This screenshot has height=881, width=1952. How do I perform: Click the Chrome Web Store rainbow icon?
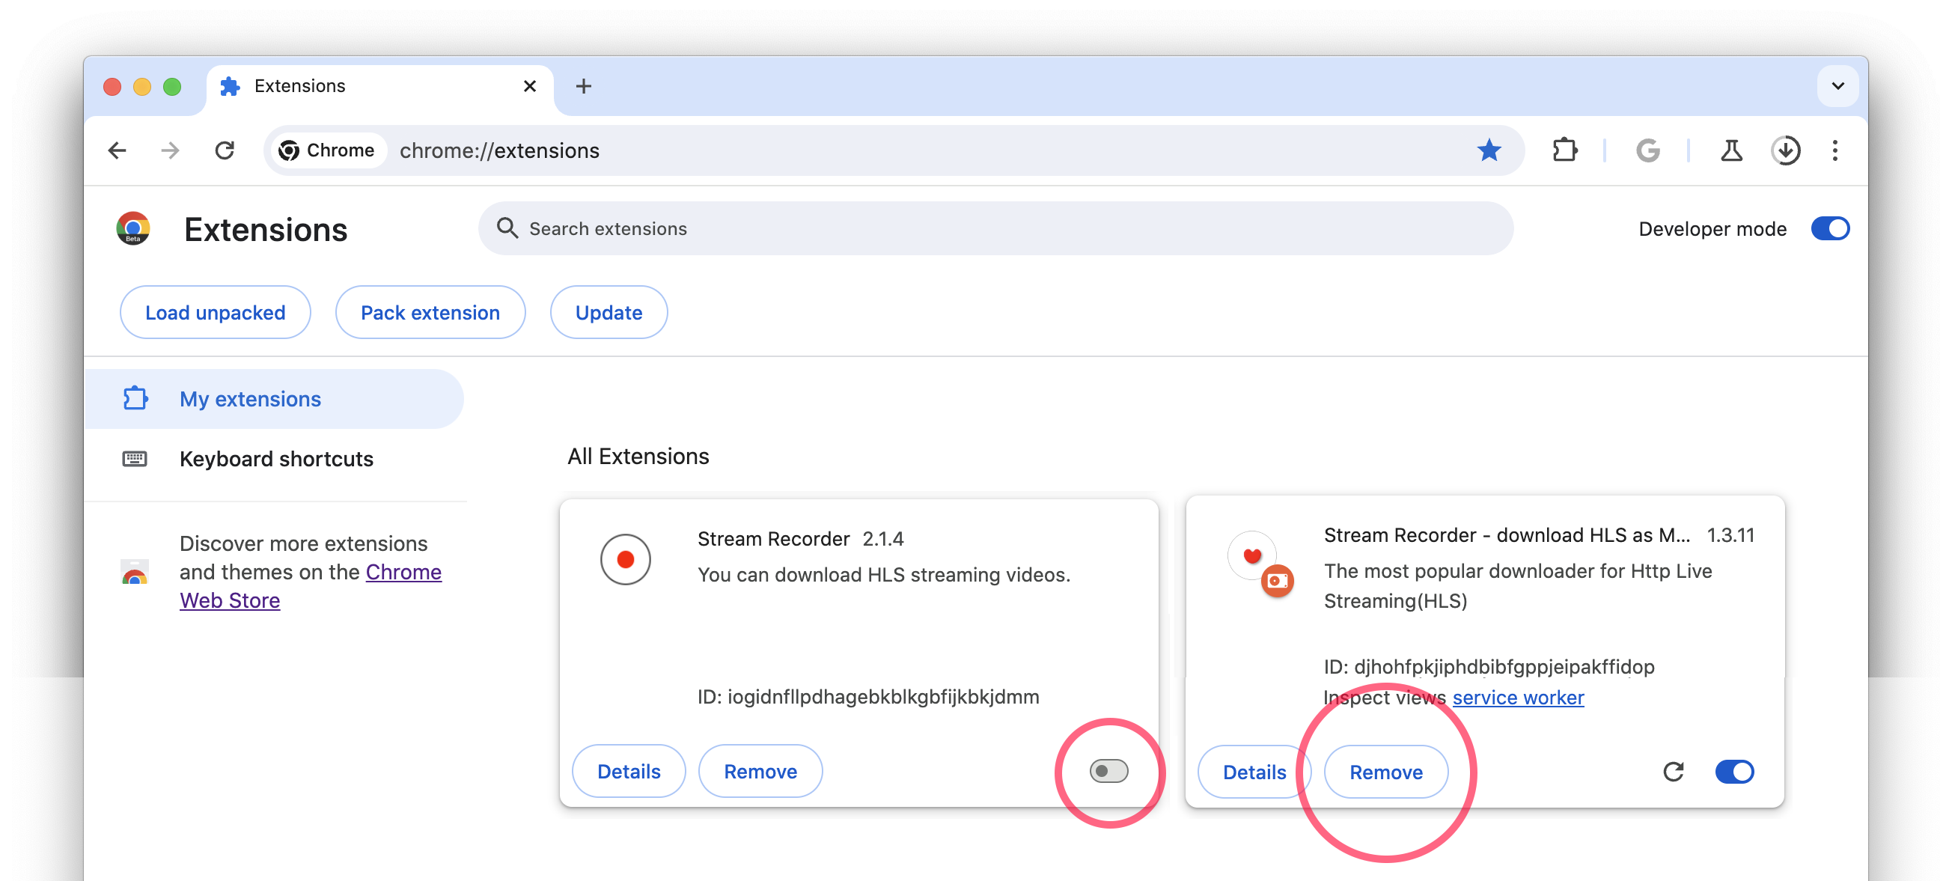tap(135, 573)
